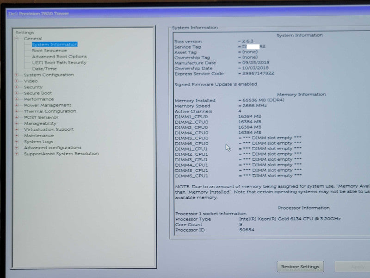
Task: Expand the Virtualization Support node
Action: click(x=17, y=130)
